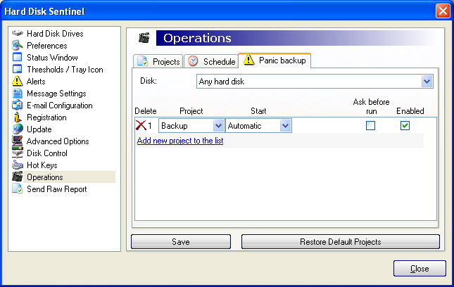Click the Alerts warning triangle icon in sidebar
This screenshot has height=287, width=454.
pos(18,82)
